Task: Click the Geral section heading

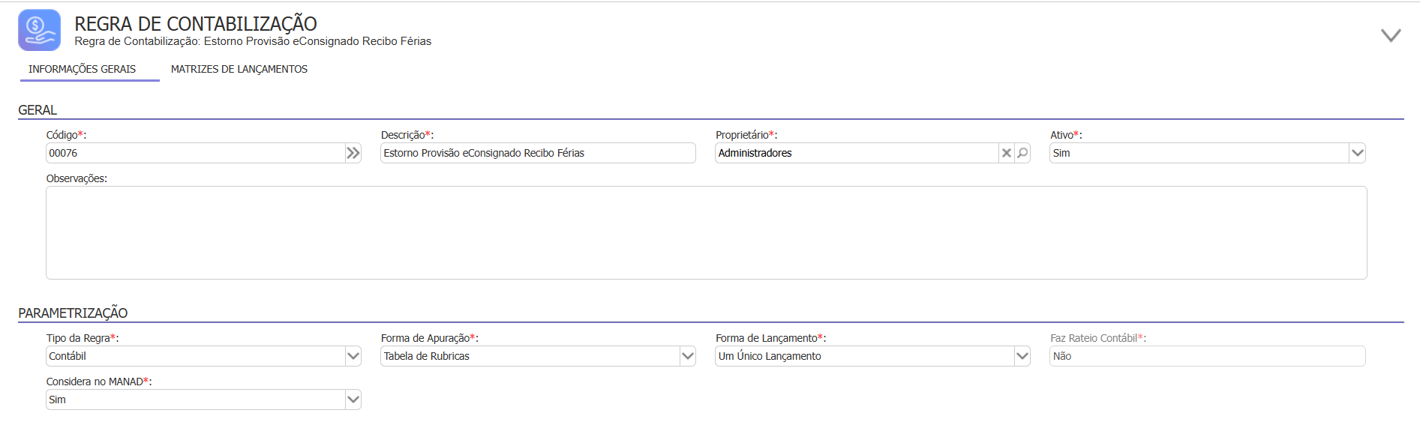Action: 38,110
